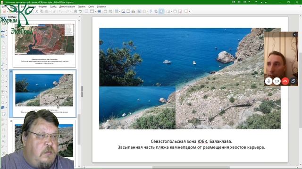Select the Line drawing tool
302x169 pixels.
(3, 42)
